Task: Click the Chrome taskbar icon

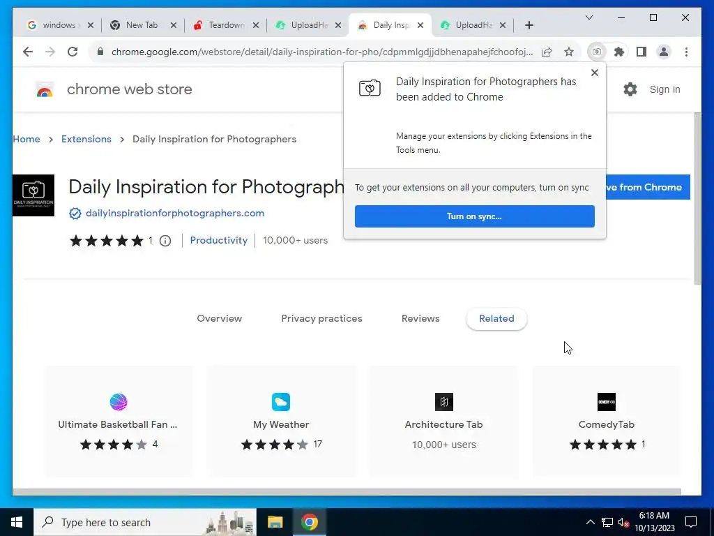Action: click(x=309, y=522)
